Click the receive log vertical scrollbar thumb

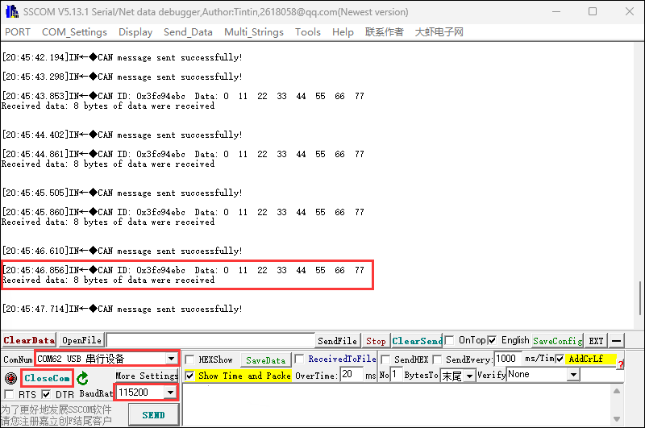click(640, 298)
